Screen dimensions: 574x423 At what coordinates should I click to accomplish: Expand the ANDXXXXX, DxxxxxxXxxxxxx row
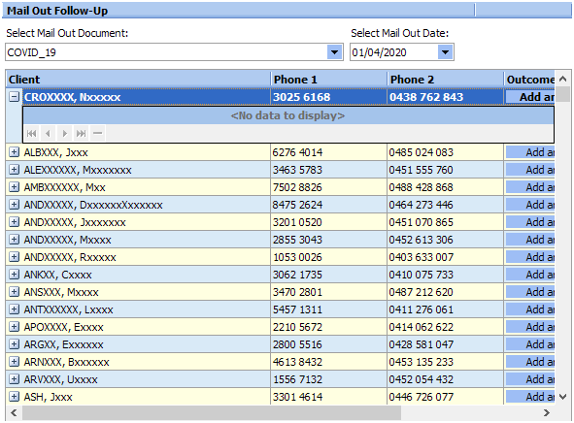pos(14,205)
